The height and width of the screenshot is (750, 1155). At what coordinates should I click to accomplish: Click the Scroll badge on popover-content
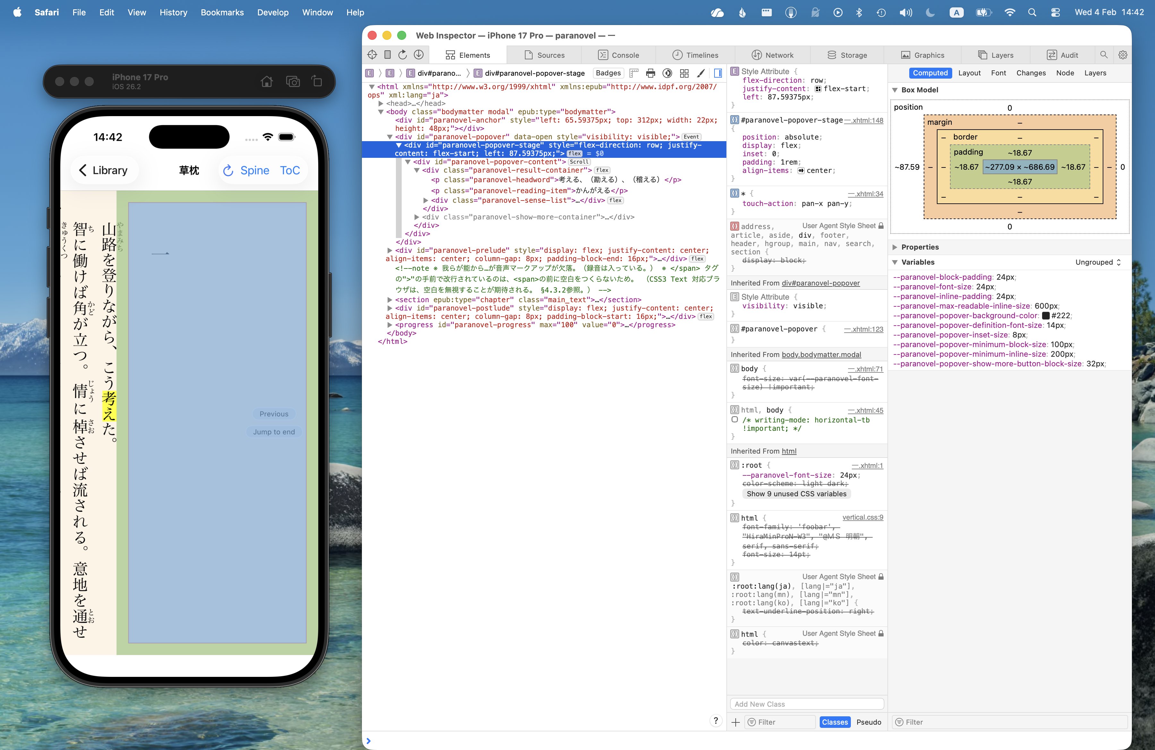[578, 162]
